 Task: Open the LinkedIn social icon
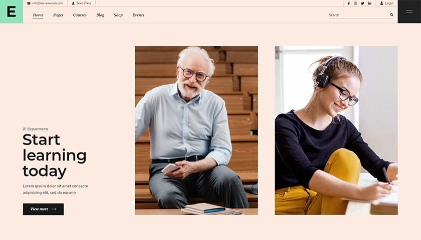point(370,3)
